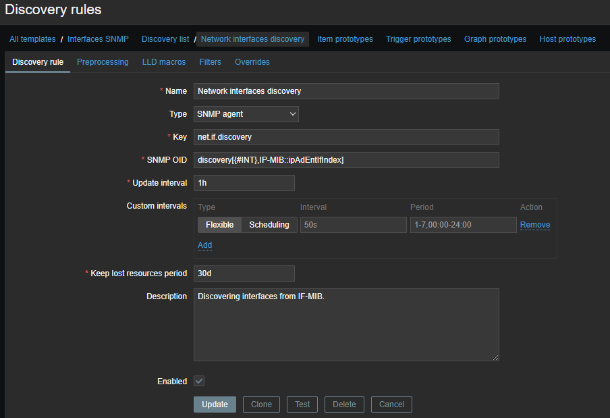The width and height of the screenshot is (610, 418).
Task: Navigate to All templates breadcrumb
Action: tap(32, 39)
